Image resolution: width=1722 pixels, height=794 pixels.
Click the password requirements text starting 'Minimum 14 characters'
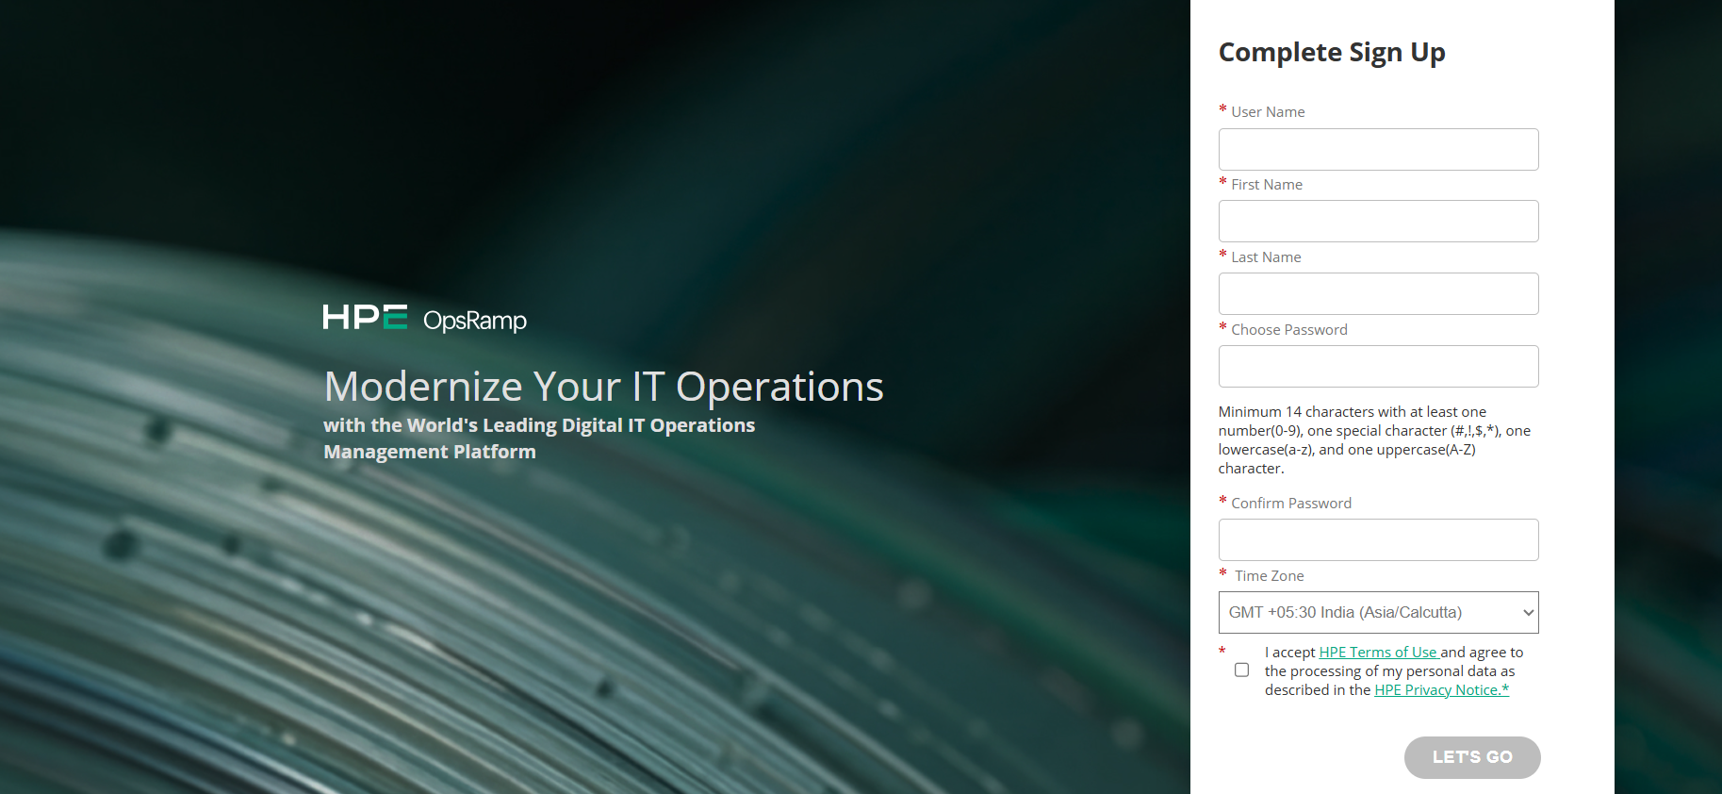point(1374,439)
